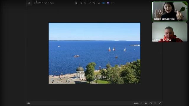
Task: Click the fit to window icon
Action: click(x=151, y=103)
